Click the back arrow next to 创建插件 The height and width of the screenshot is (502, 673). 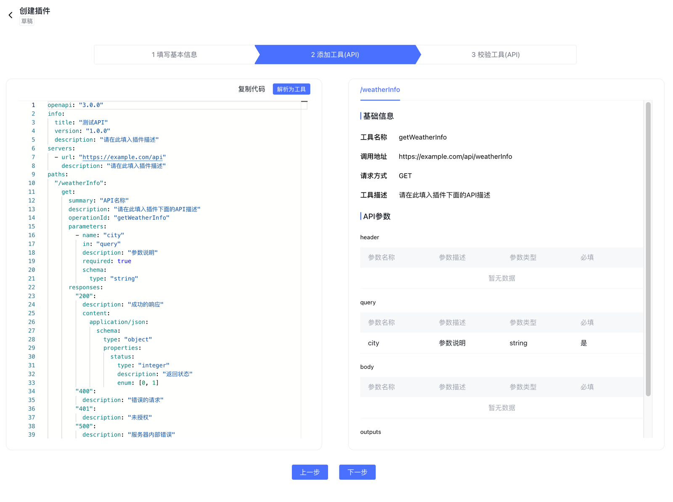point(11,15)
